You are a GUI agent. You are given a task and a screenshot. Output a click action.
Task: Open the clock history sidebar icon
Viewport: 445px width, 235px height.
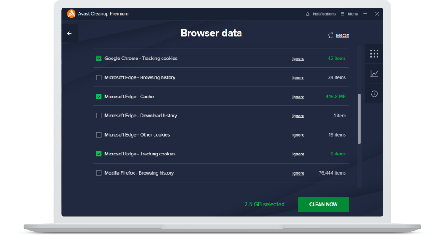tap(374, 93)
